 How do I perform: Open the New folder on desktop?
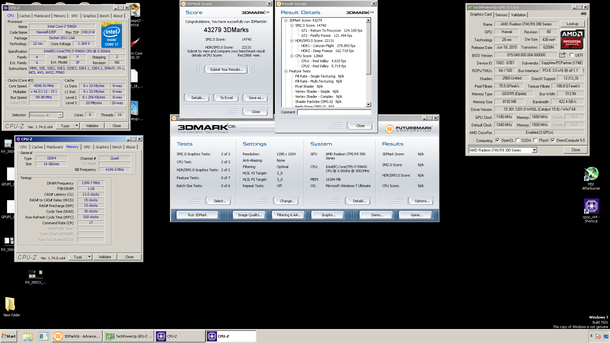(11, 306)
